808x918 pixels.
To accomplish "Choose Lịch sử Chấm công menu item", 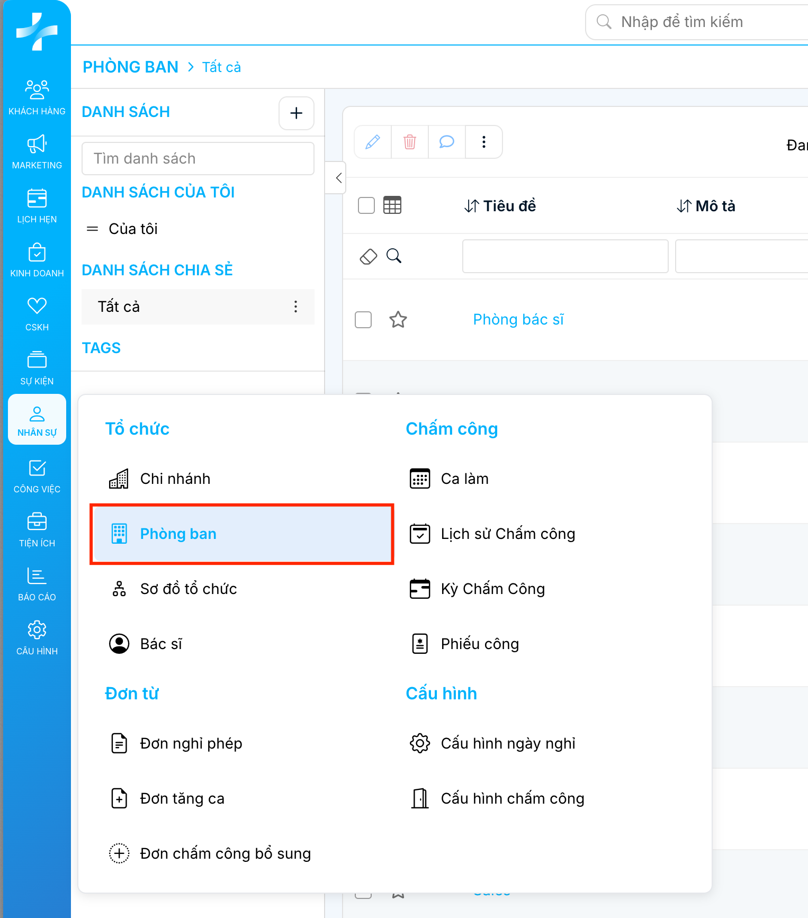I will pyautogui.click(x=507, y=534).
